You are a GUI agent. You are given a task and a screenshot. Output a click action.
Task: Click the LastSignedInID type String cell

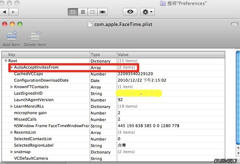pyautogui.click(x=96, y=94)
